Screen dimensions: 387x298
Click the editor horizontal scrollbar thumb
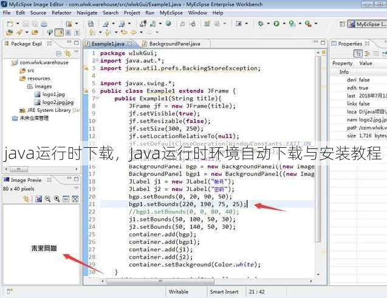(160, 281)
